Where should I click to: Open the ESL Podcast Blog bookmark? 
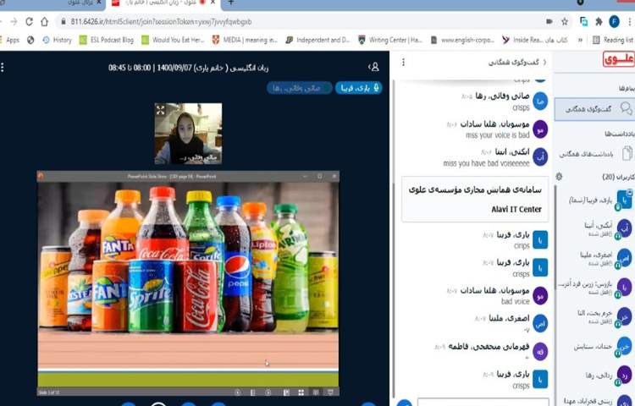coord(107,40)
